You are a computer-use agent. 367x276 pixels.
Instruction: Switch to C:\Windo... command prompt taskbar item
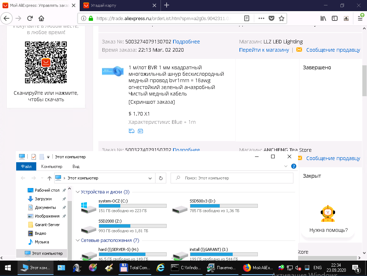point(186,268)
